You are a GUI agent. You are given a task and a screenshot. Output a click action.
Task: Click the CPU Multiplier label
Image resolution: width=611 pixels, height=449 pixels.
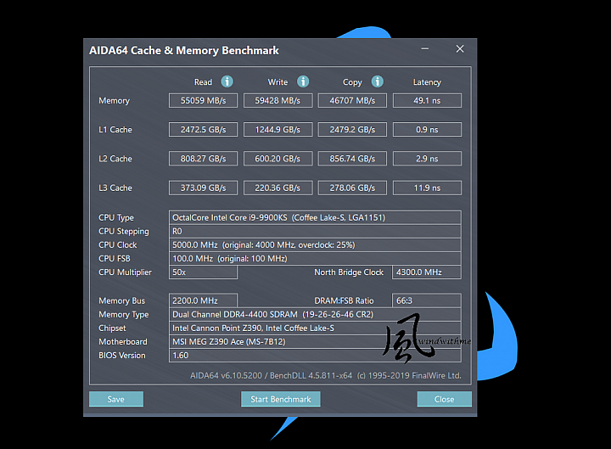[x=125, y=272]
